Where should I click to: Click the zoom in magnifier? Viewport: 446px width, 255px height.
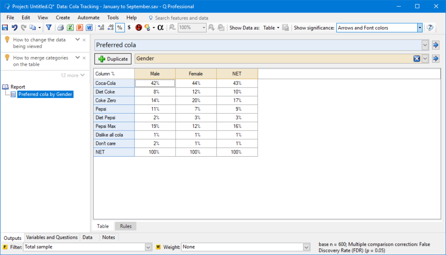pos(211,27)
